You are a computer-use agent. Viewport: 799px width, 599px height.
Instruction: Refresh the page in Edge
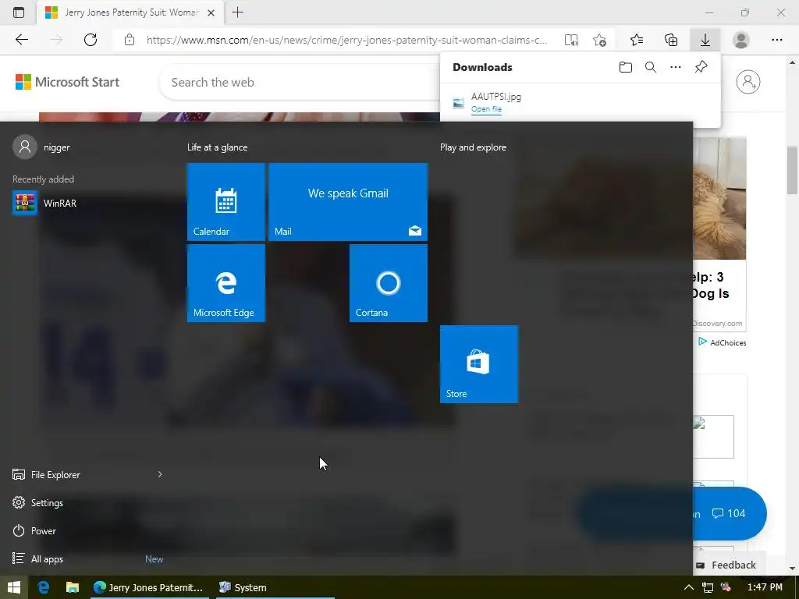pos(91,40)
